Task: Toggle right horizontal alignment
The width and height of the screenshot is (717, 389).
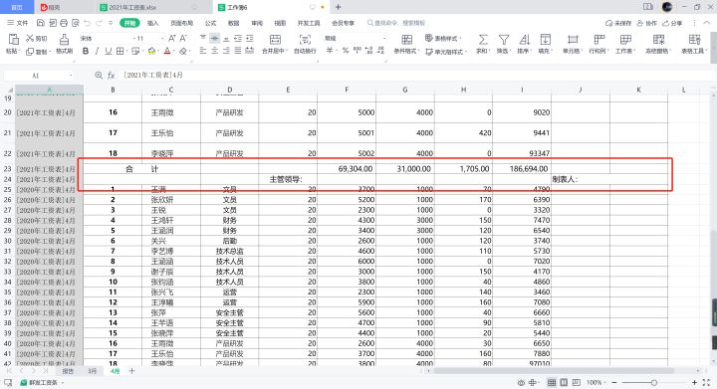Action: tap(226, 51)
